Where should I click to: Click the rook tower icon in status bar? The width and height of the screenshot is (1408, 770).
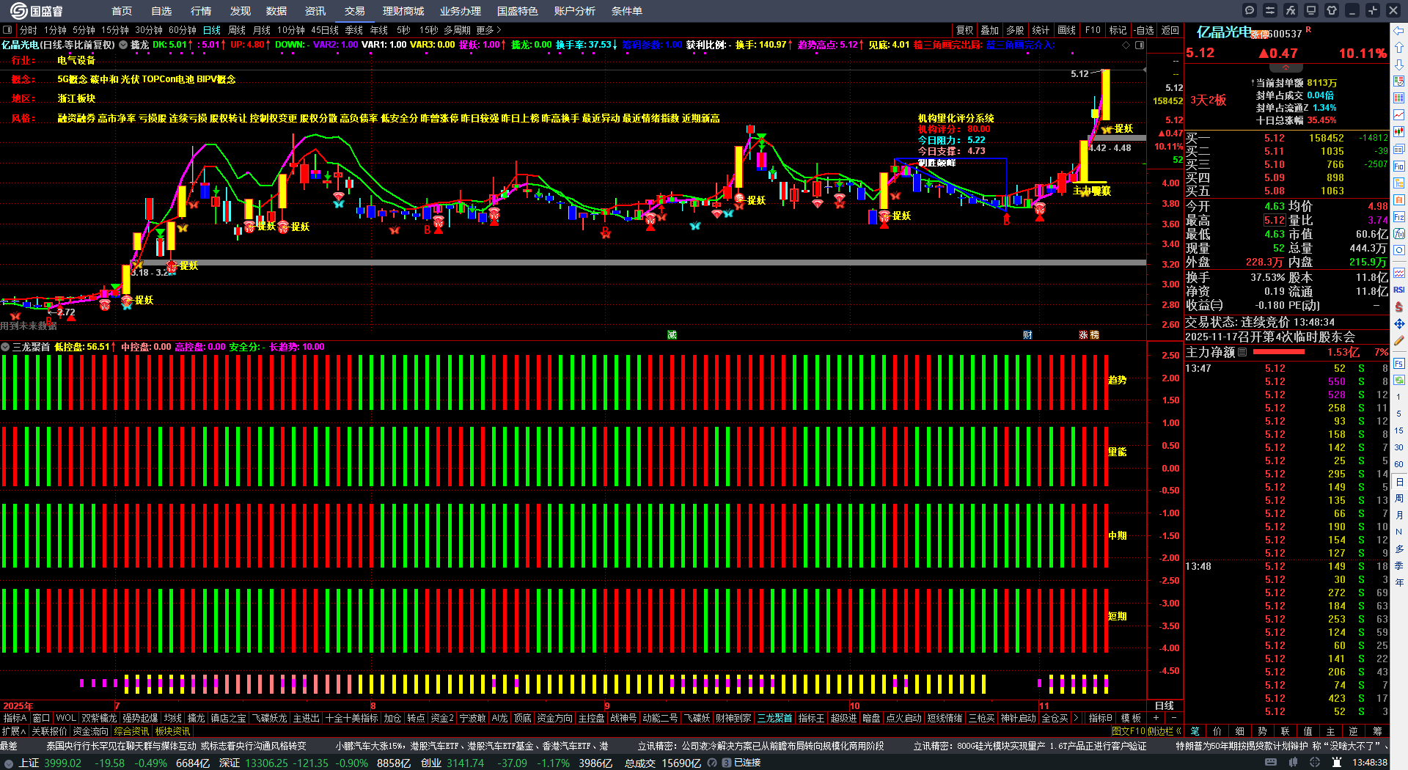(x=1338, y=763)
